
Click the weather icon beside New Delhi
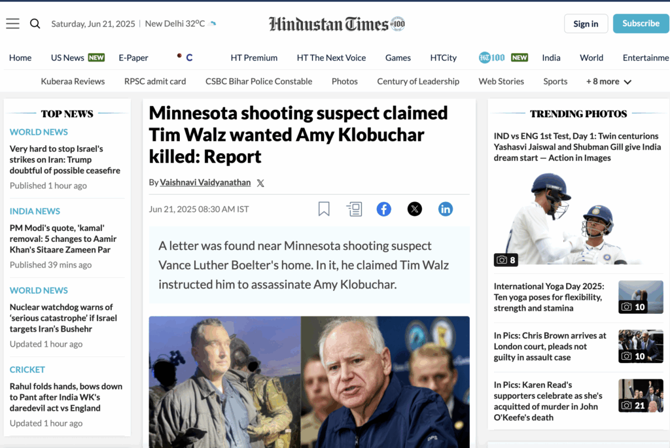click(213, 24)
